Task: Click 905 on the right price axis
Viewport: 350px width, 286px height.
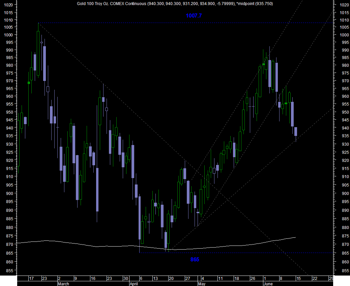Action: [x=345, y=185]
